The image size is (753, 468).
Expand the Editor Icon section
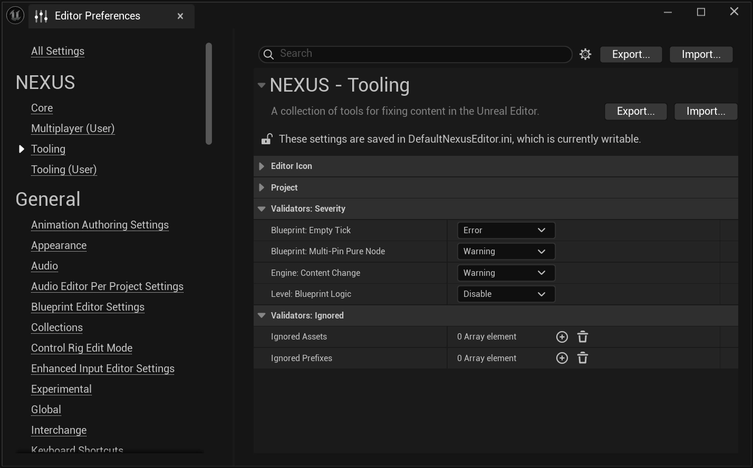(262, 166)
